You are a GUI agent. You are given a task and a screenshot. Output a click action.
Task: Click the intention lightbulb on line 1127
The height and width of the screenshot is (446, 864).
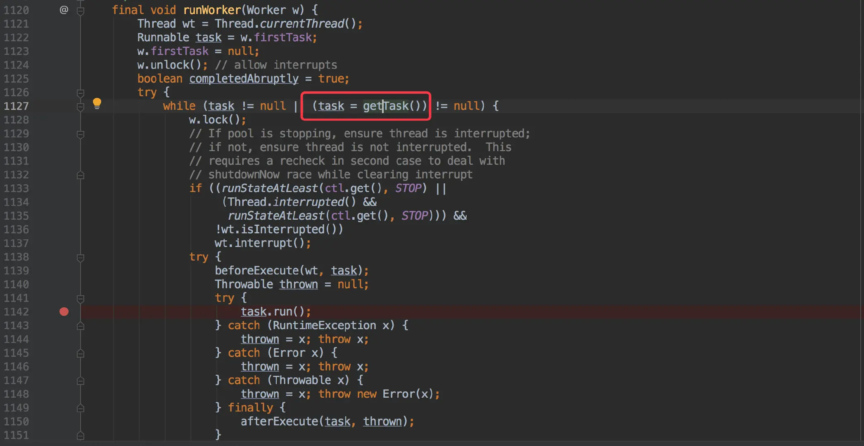click(x=97, y=103)
